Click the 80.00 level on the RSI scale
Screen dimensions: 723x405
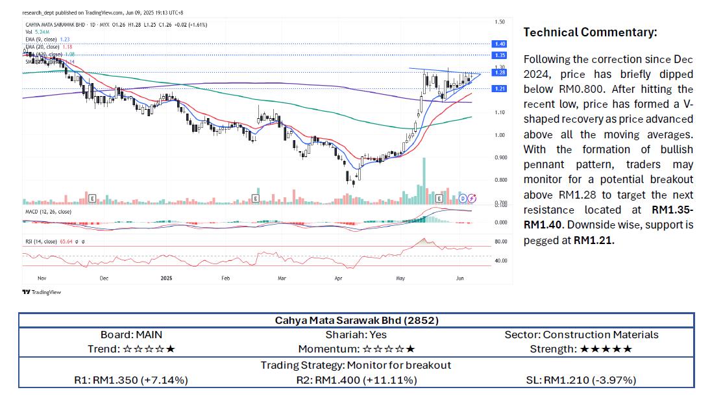[501, 241]
